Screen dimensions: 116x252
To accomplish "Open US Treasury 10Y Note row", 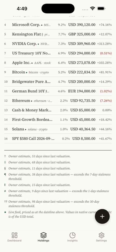I will 58,53.
